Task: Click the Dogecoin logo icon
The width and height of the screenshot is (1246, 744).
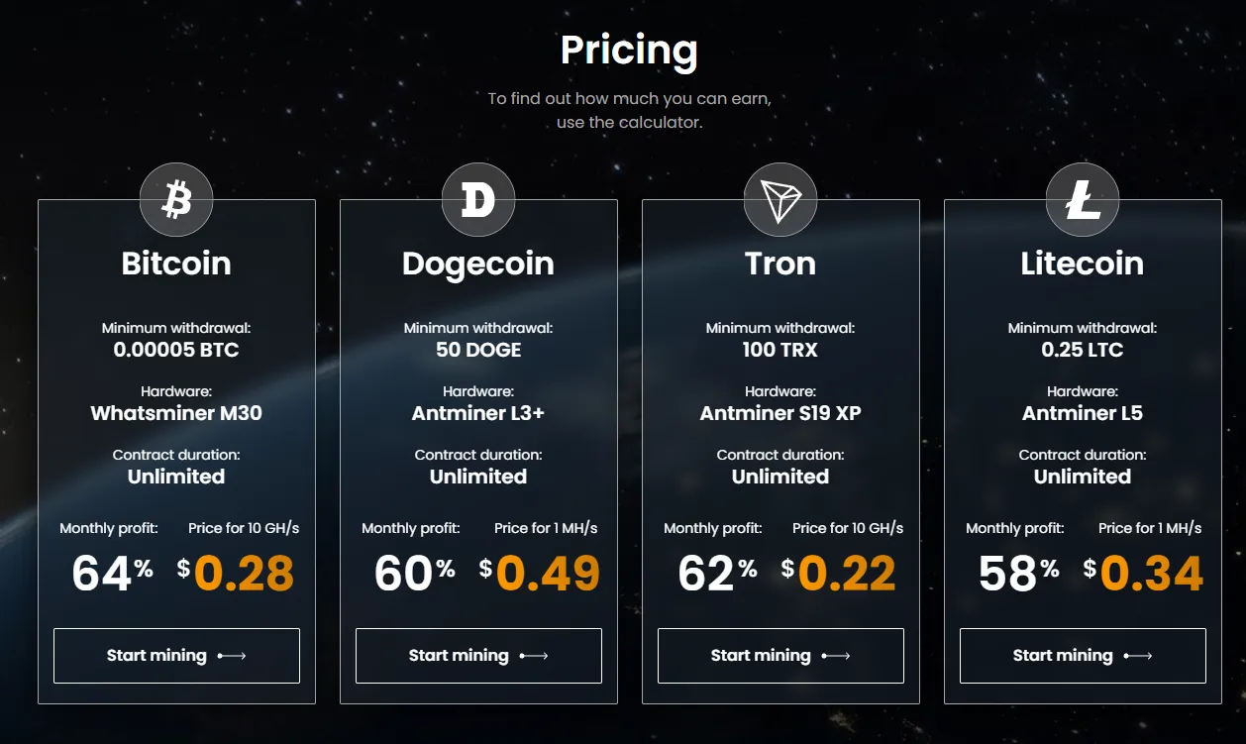Action: (478, 200)
